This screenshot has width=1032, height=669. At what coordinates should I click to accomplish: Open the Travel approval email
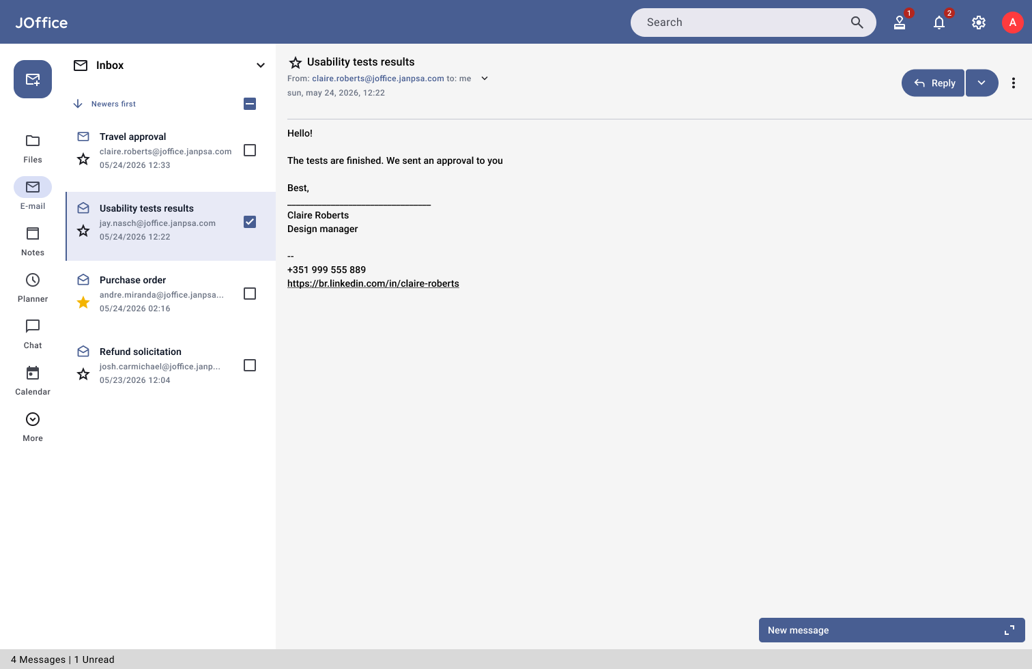[x=171, y=150]
